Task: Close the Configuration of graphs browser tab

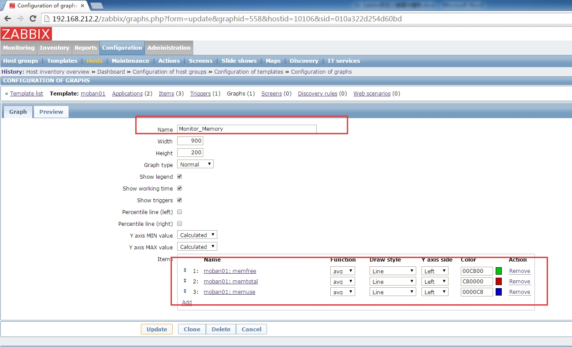Action: (x=82, y=6)
